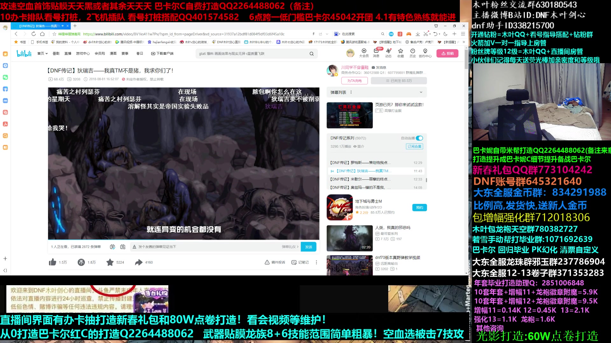Open the 游戏中心 nav item
The width and height of the screenshot is (611, 343).
point(83,53)
